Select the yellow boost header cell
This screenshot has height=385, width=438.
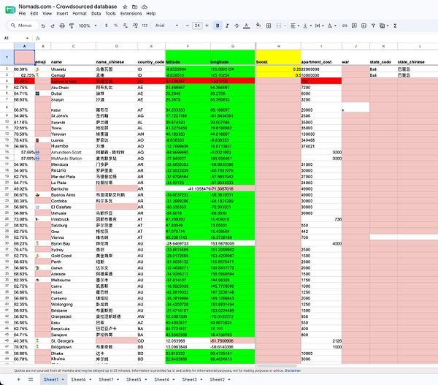[279, 57]
